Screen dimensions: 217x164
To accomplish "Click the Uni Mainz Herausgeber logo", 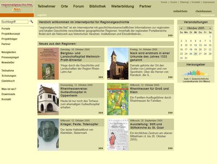I will click(x=196, y=76).
